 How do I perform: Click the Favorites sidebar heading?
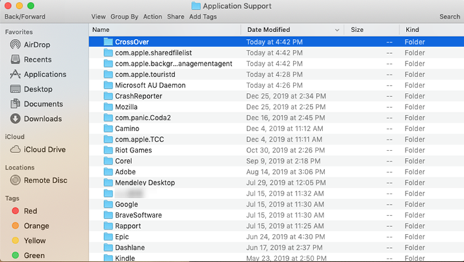19,32
